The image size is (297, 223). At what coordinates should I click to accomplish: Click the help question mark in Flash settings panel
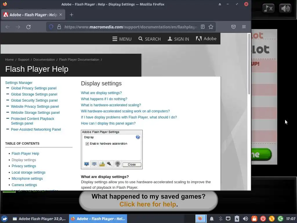138,137
